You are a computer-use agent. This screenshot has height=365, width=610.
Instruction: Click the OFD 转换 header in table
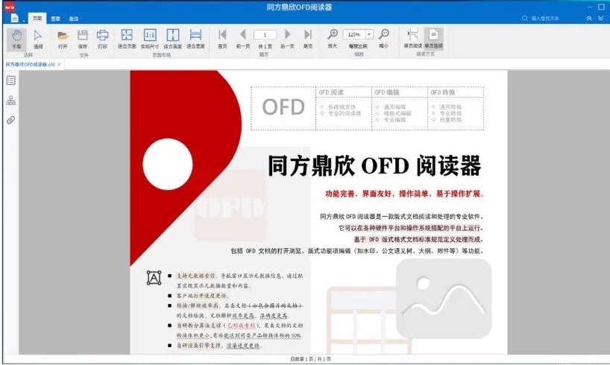pos(442,92)
